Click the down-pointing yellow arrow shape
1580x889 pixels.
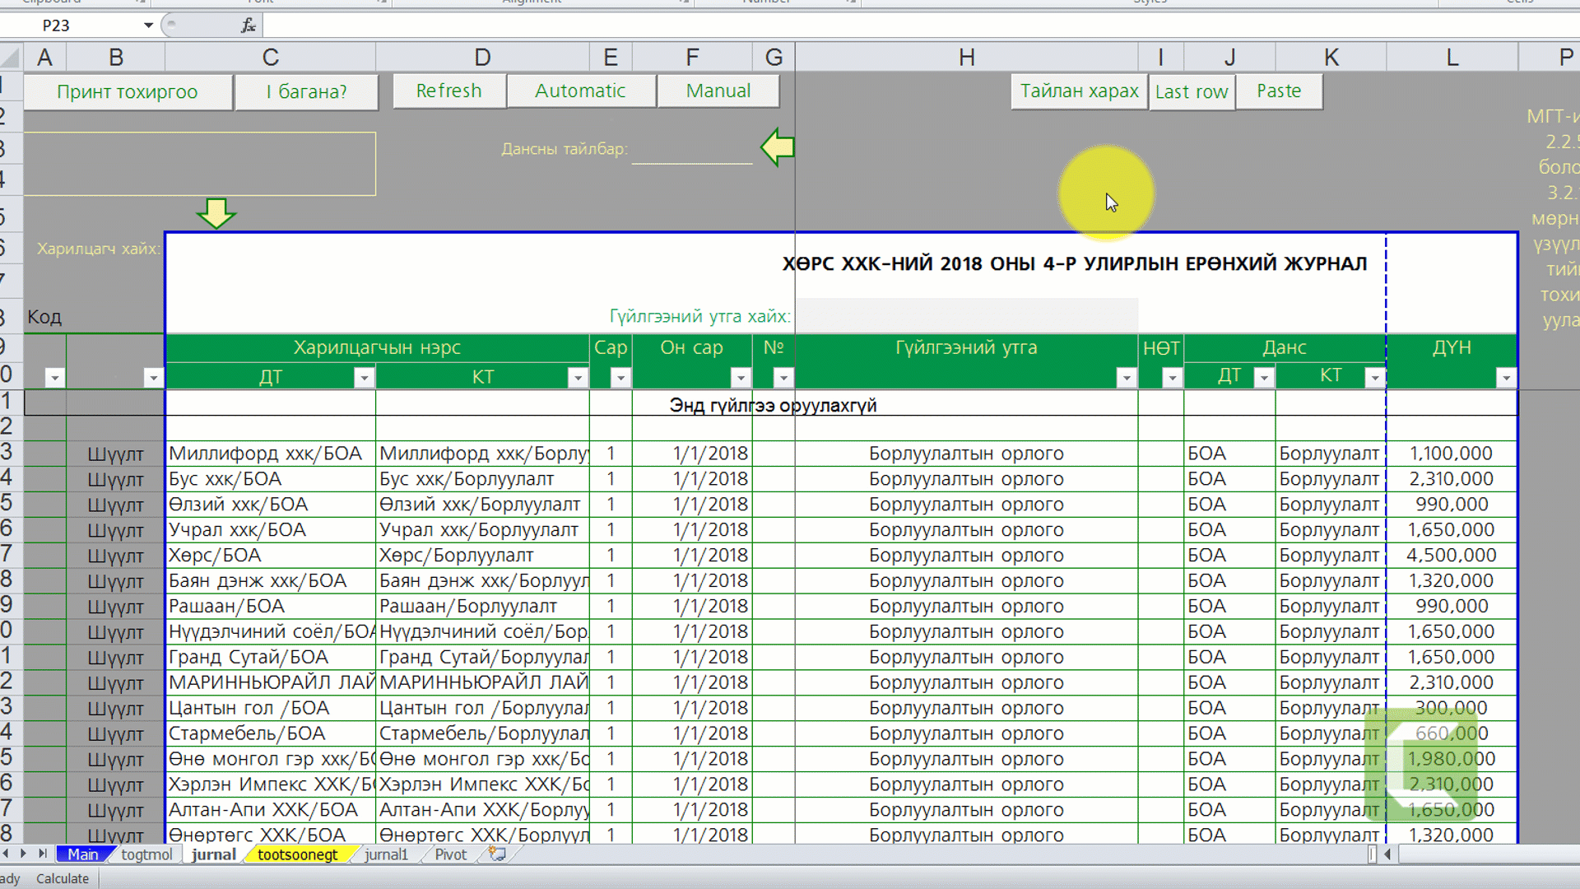click(216, 213)
